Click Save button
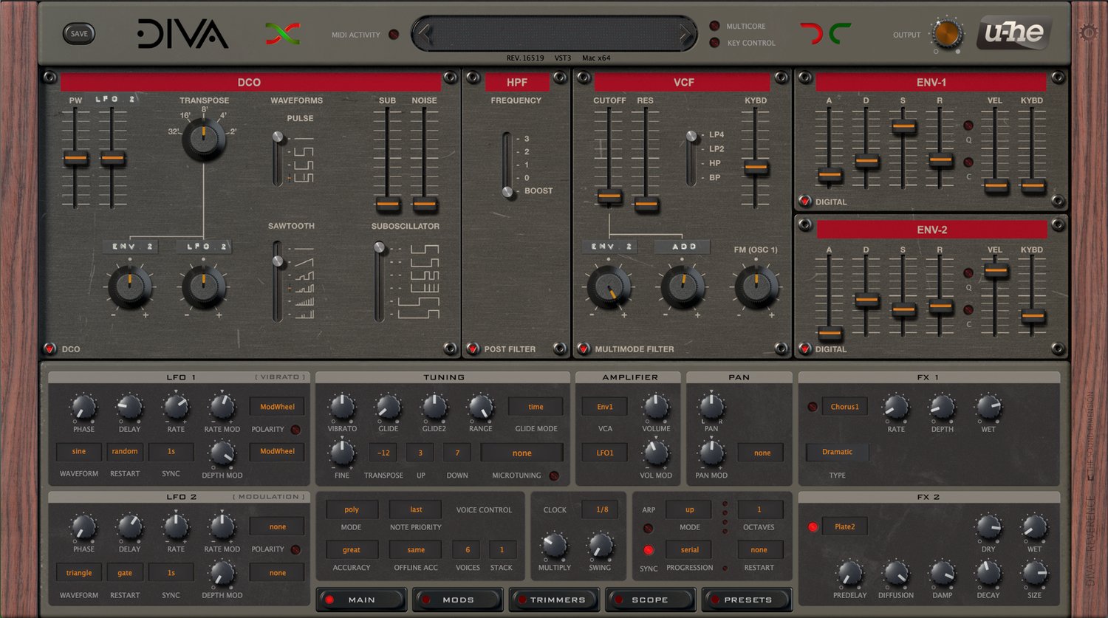This screenshot has width=1108, height=618. pos(79,33)
